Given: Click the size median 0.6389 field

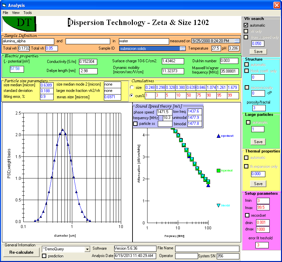Looking at the screenshot, I should coord(47,85).
